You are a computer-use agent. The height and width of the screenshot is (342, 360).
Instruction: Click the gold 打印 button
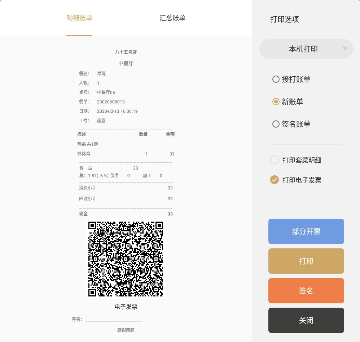click(306, 261)
